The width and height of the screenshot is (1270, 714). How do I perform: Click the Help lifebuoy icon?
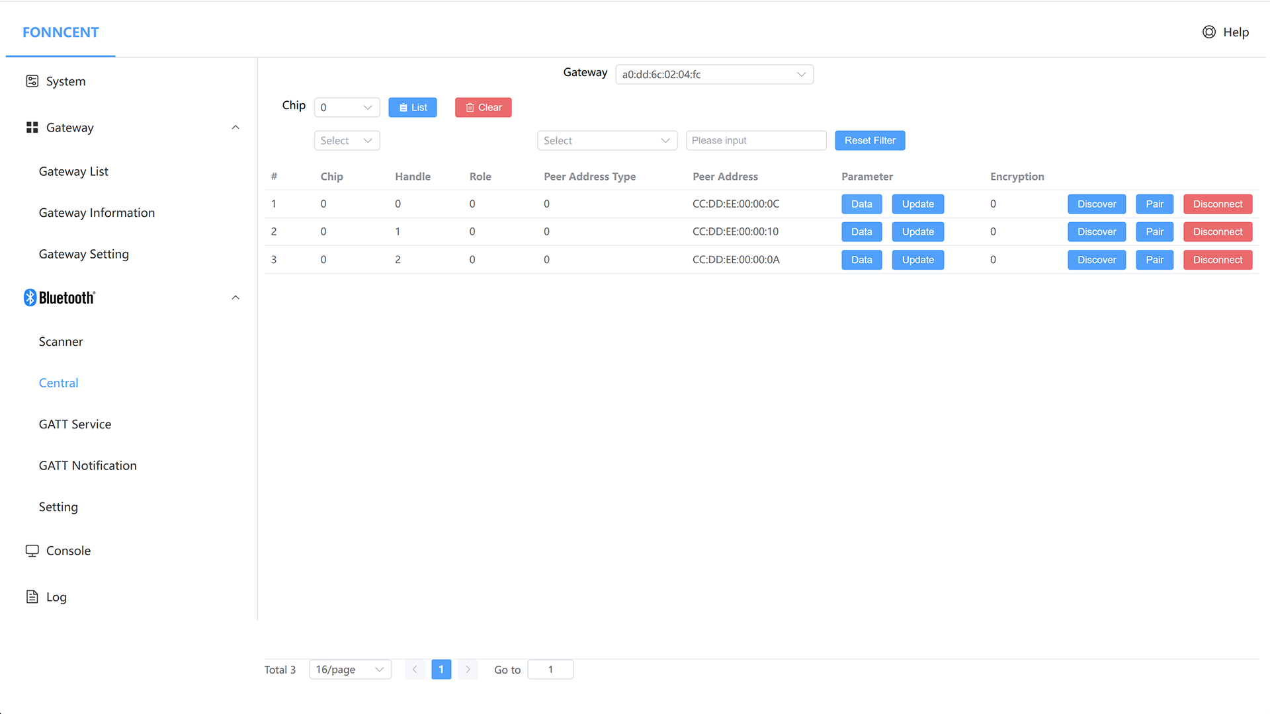coord(1208,32)
